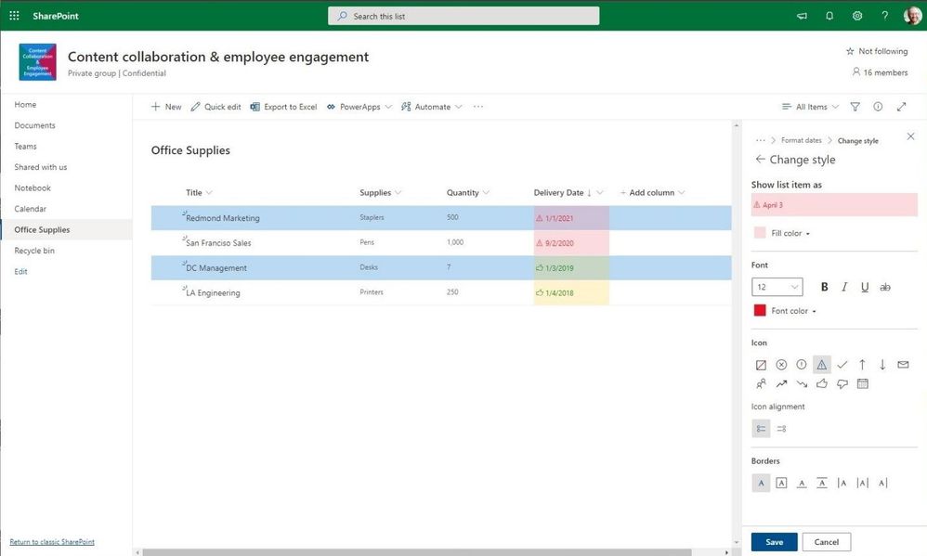Viewport: 927px width, 556px height.
Task: Open the settings gear
Action: tap(857, 16)
